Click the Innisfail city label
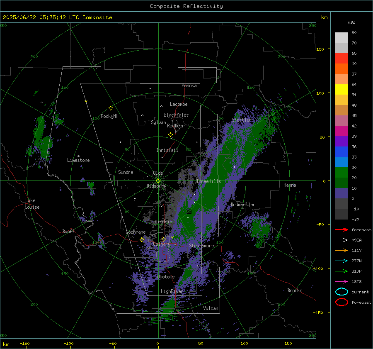The height and width of the screenshot is (349, 373). tap(167, 150)
